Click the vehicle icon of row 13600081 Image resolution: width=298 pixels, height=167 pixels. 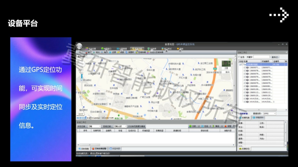point(247,86)
